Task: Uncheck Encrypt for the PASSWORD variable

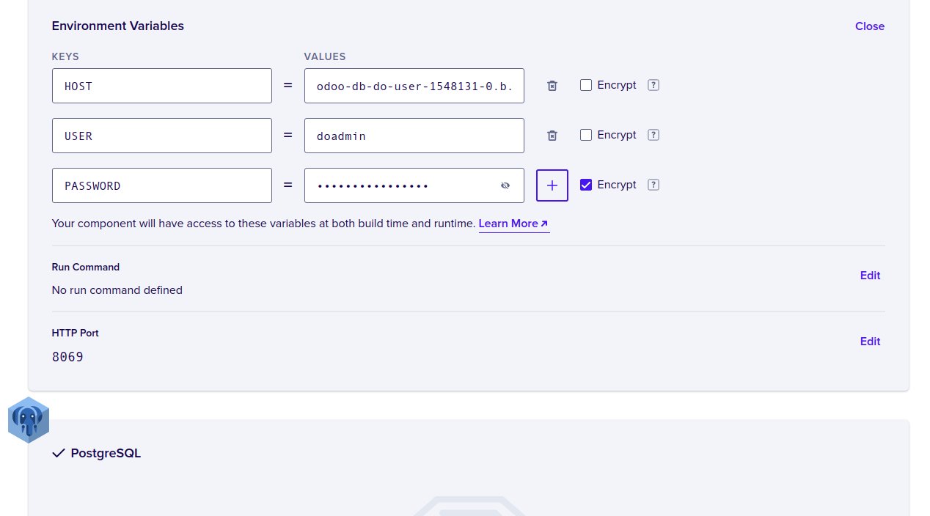Action: 586,185
